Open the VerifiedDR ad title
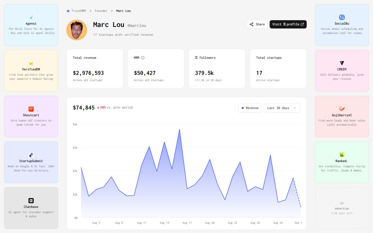Viewport: 373px width, 233px height. pos(31,69)
